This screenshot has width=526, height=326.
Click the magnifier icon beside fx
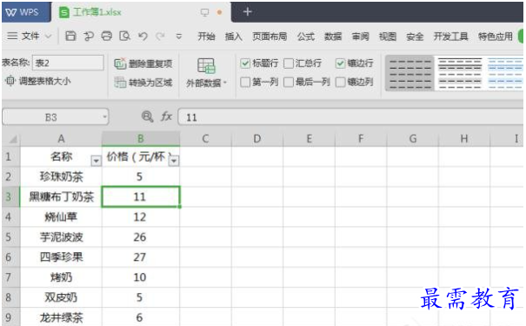pyautogui.click(x=147, y=116)
